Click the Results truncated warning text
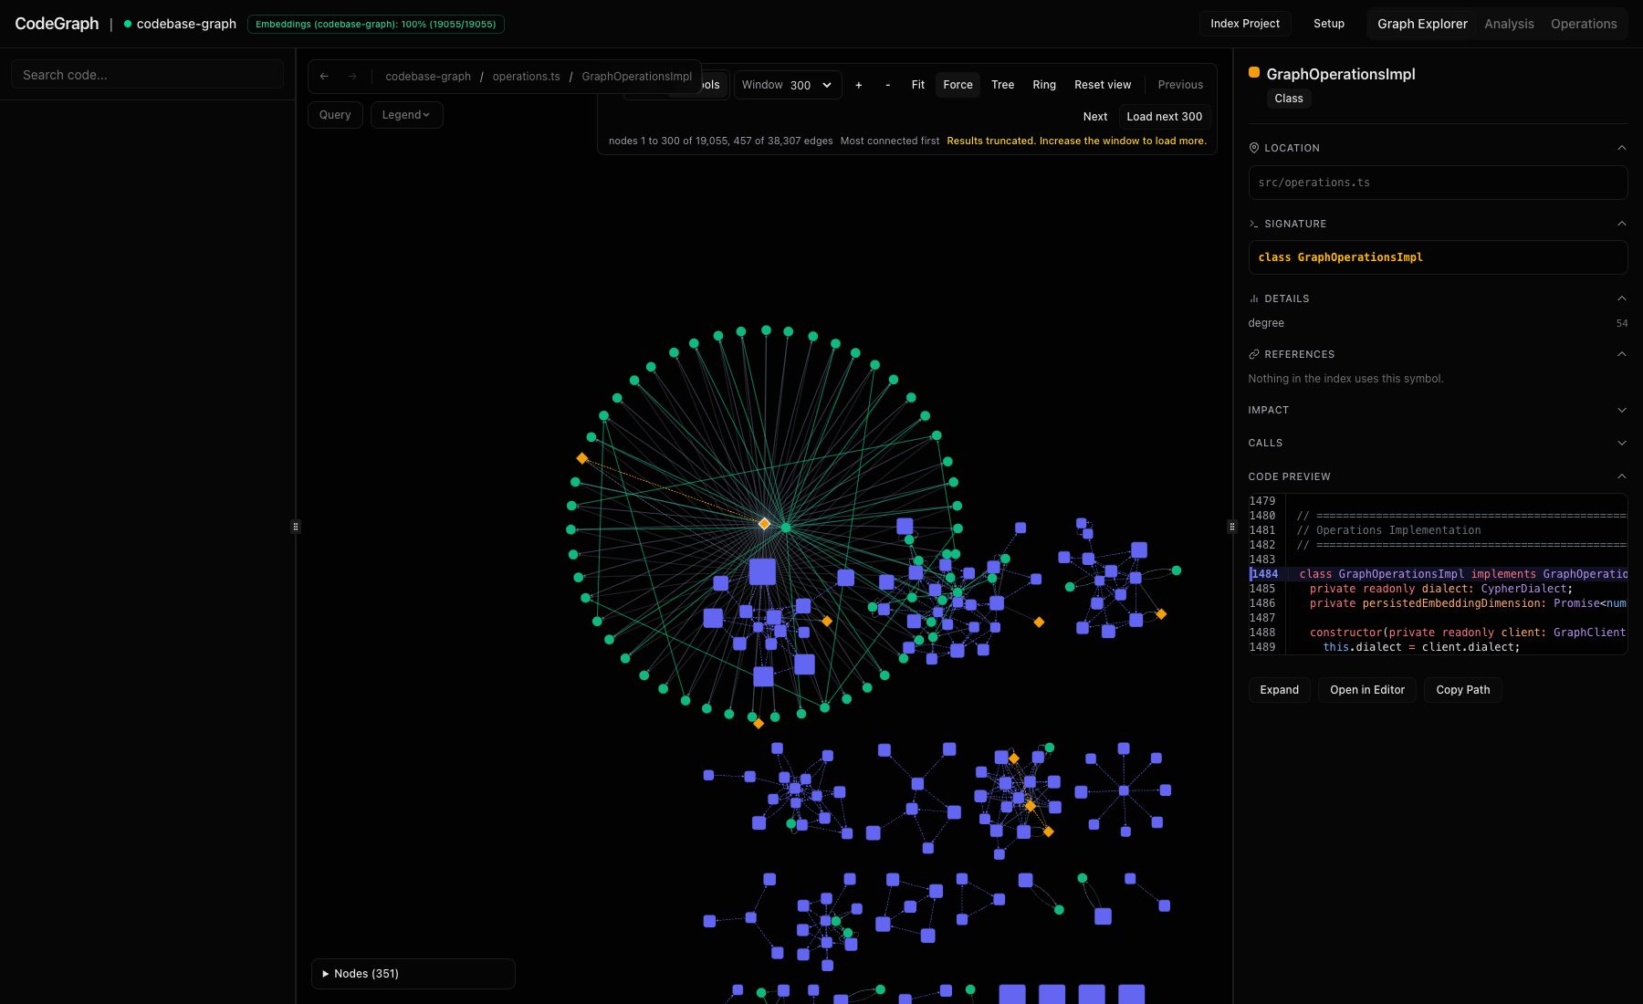 click(1076, 141)
